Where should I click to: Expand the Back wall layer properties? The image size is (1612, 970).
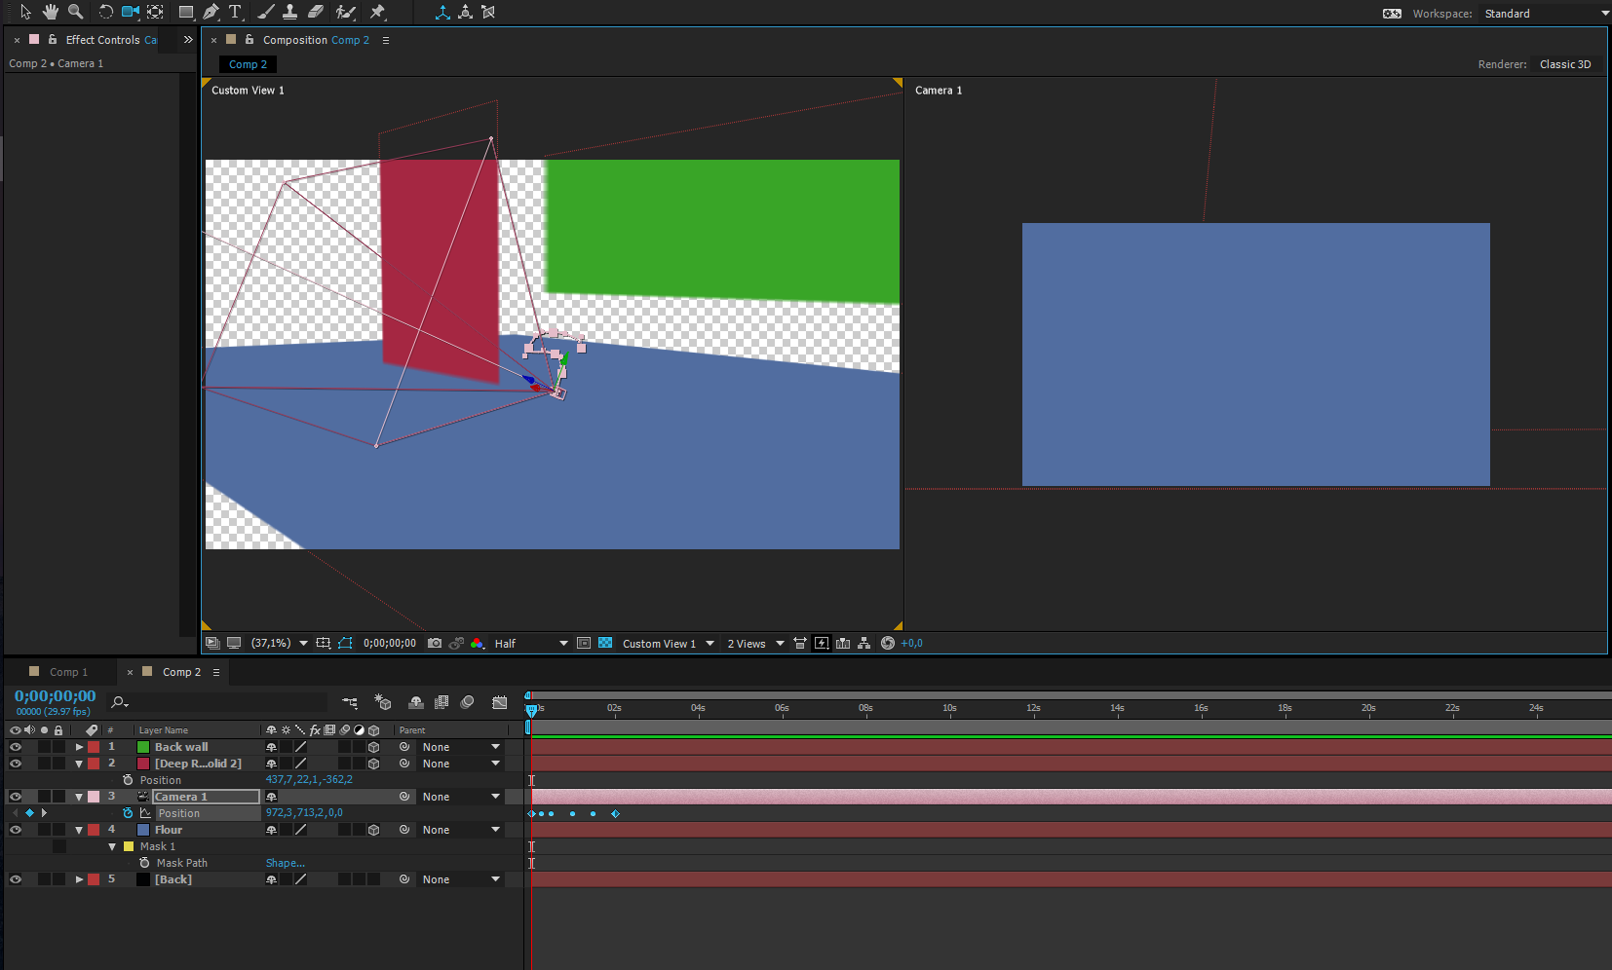79,747
